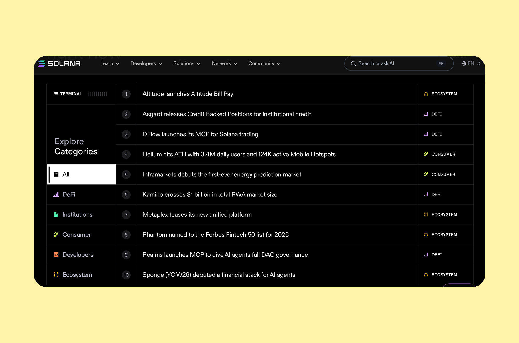Click the ECOSYSTEM icon on the Metaplex row
519x343 pixels.
[x=426, y=214]
